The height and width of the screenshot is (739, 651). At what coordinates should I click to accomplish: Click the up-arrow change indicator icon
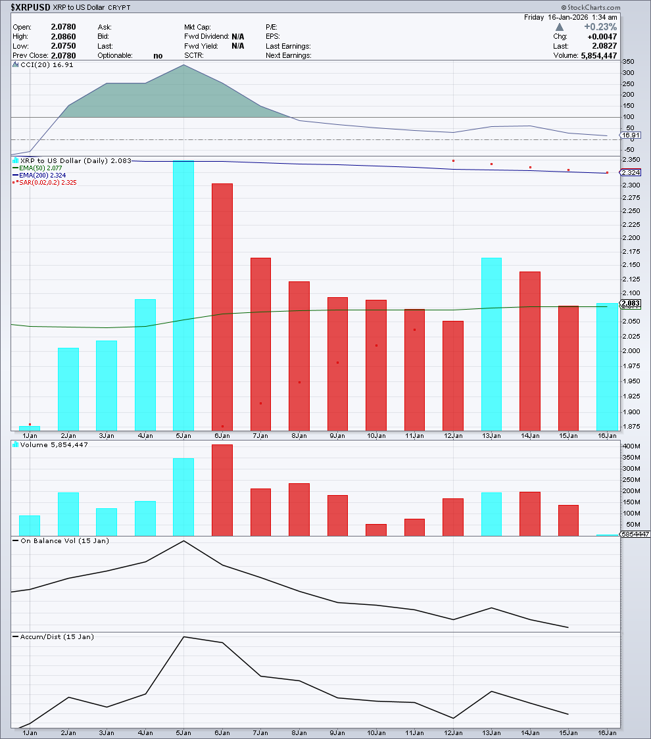[x=560, y=27]
